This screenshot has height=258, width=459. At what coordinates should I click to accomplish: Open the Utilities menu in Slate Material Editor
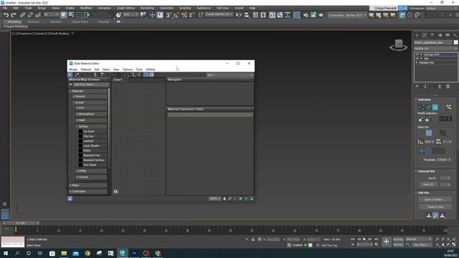150,70
